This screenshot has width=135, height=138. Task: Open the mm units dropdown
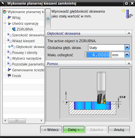click(127, 55)
